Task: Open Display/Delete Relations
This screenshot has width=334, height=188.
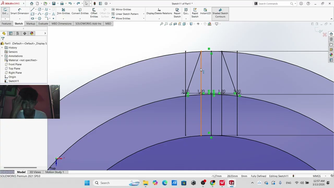Action: point(159,11)
